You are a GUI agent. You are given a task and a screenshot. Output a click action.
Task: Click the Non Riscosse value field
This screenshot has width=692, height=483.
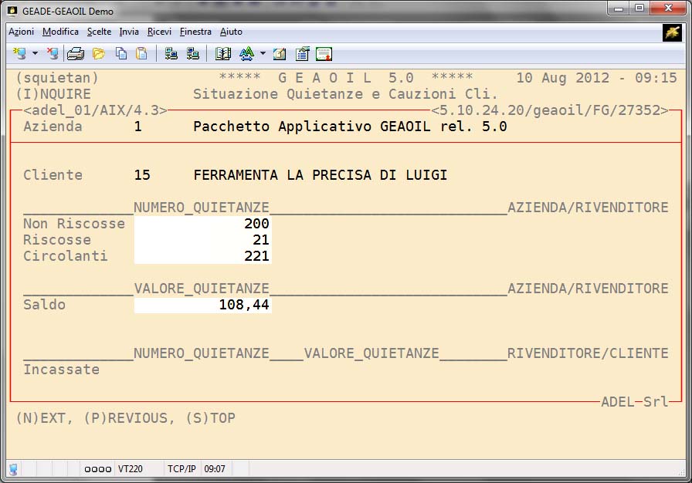click(x=202, y=224)
